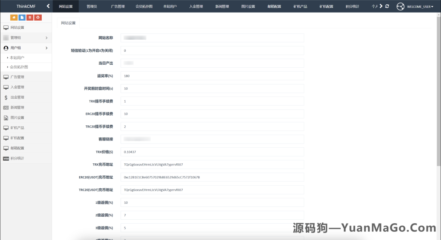441x240 pixels.
Task: Click the 2级返佣(%) input field
Action: tap(212, 215)
